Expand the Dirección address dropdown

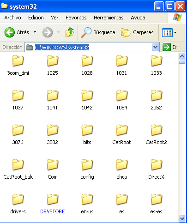[x=155, y=47]
